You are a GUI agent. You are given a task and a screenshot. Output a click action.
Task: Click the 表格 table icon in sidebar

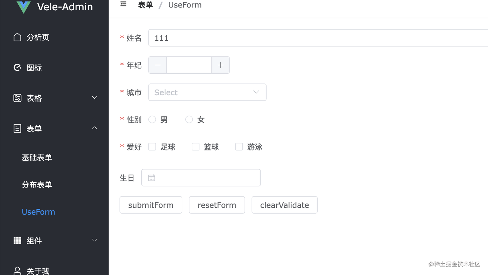tap(17, 97)
